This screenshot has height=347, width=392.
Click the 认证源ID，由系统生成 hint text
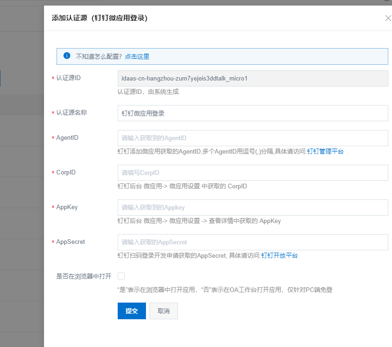pos(148,92)
